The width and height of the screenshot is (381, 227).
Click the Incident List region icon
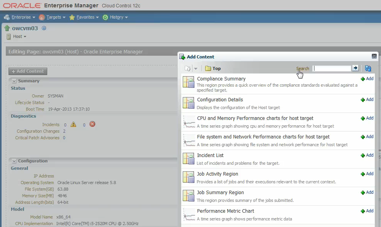pyautogui.click(x=189, y=159)
